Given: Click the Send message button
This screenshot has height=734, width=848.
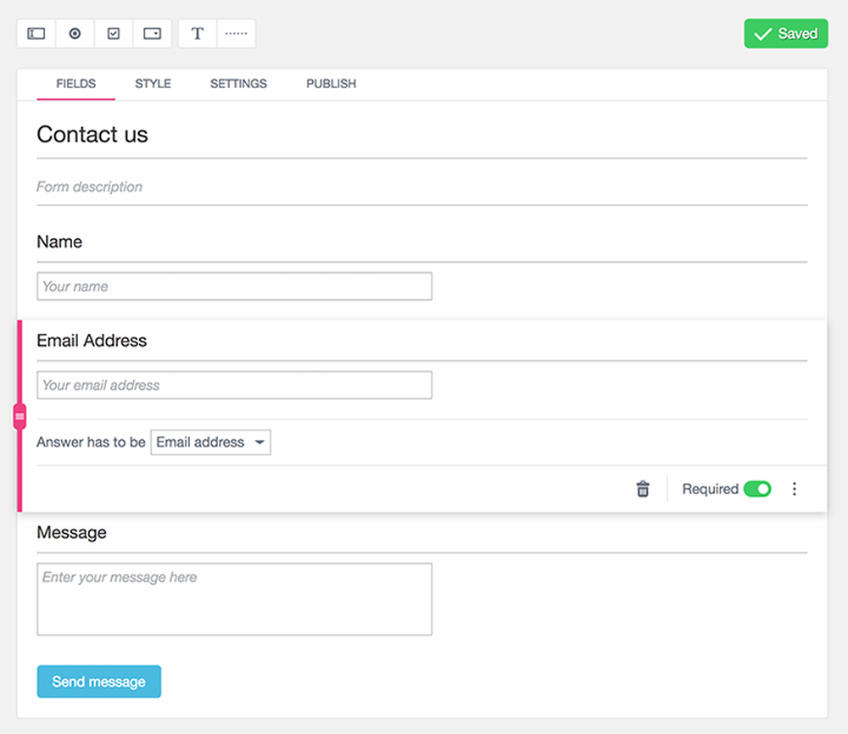Looking at the screenshot, I should 99,681.
